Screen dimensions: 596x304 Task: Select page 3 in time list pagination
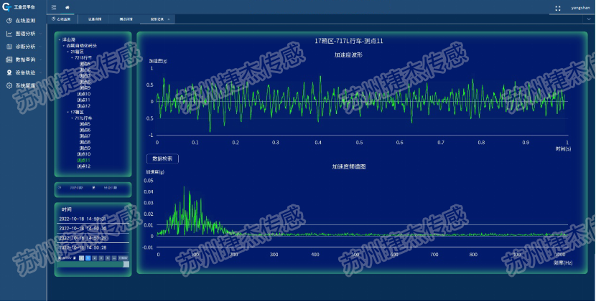(x=101, y=258)
